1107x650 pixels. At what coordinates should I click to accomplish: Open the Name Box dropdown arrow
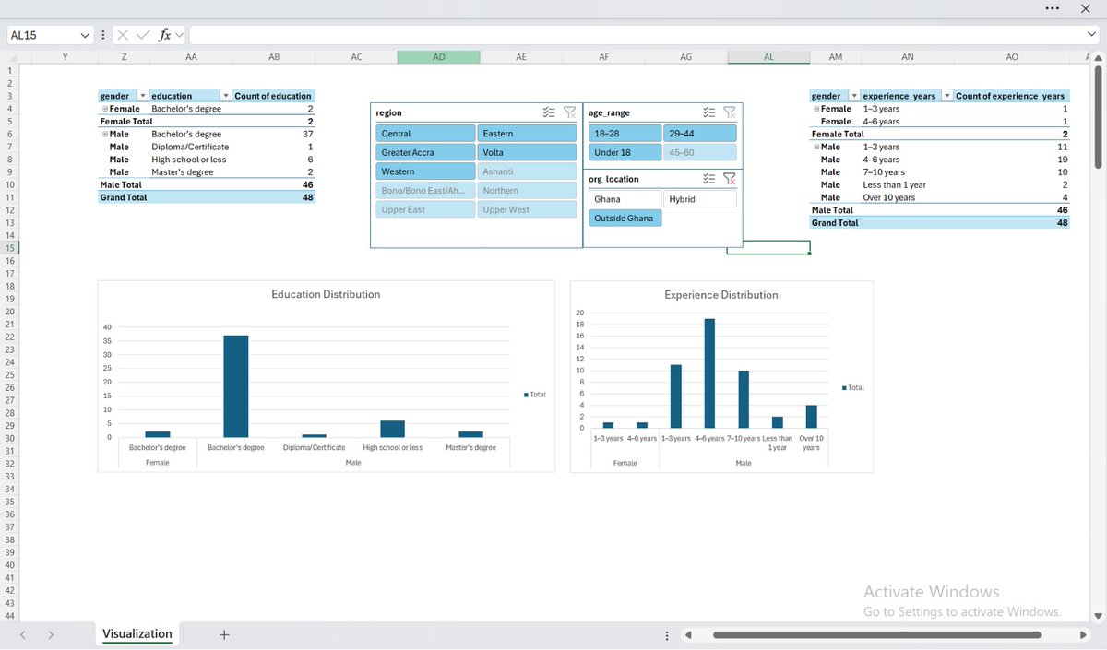(86, 35)
